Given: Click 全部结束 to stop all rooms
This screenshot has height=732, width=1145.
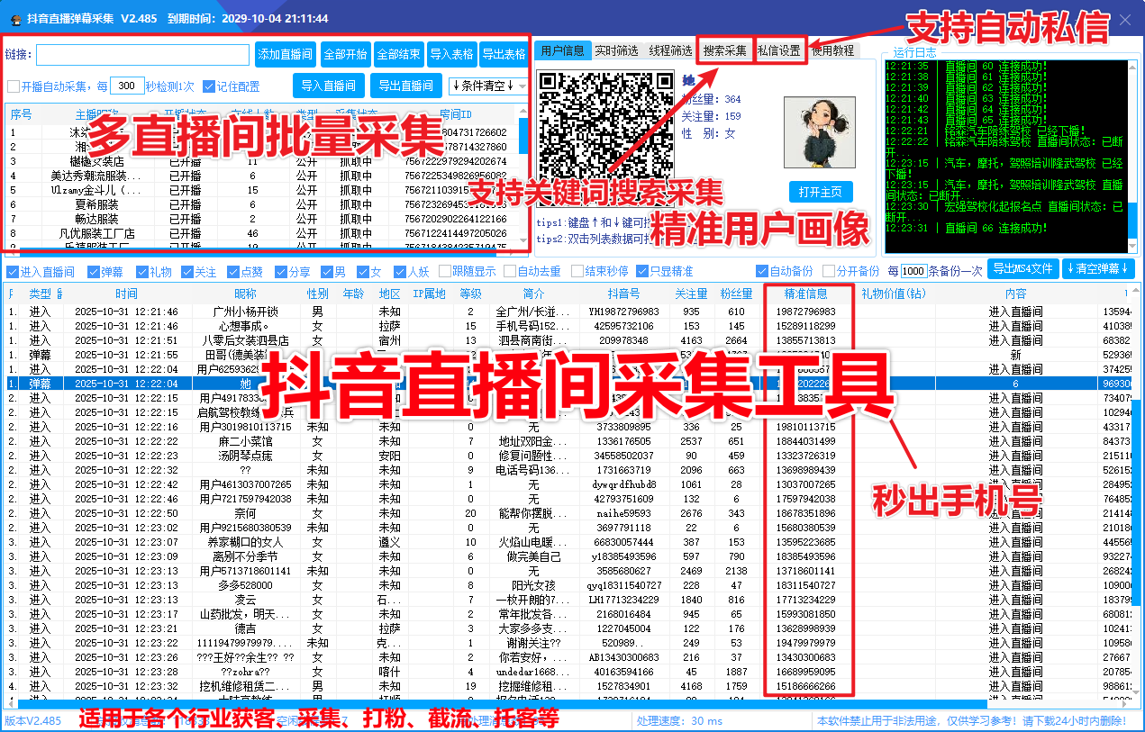Looking at the screenshot, I should click(398, 54).
